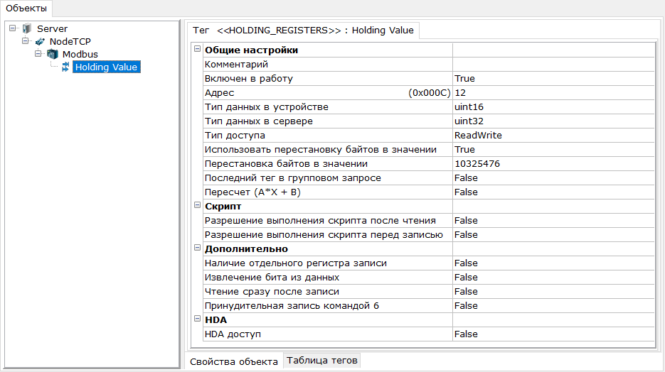The width and height of the screenshot is (665, 372).
Task: Click the empty Комментарий value field
Action: [x=553, y=65]
